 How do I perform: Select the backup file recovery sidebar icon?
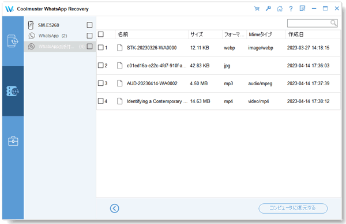pos(13,91)
